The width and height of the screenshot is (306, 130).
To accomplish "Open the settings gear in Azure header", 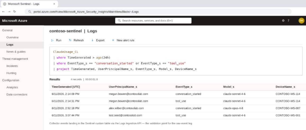I will click(283, 20).
